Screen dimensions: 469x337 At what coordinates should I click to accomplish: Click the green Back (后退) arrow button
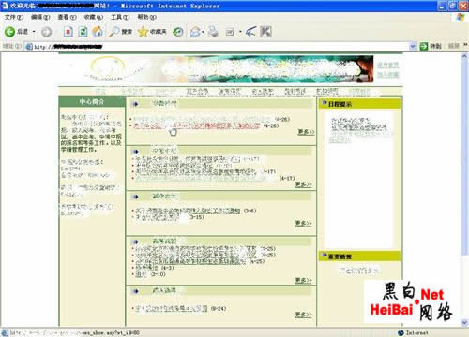(9, 32)
